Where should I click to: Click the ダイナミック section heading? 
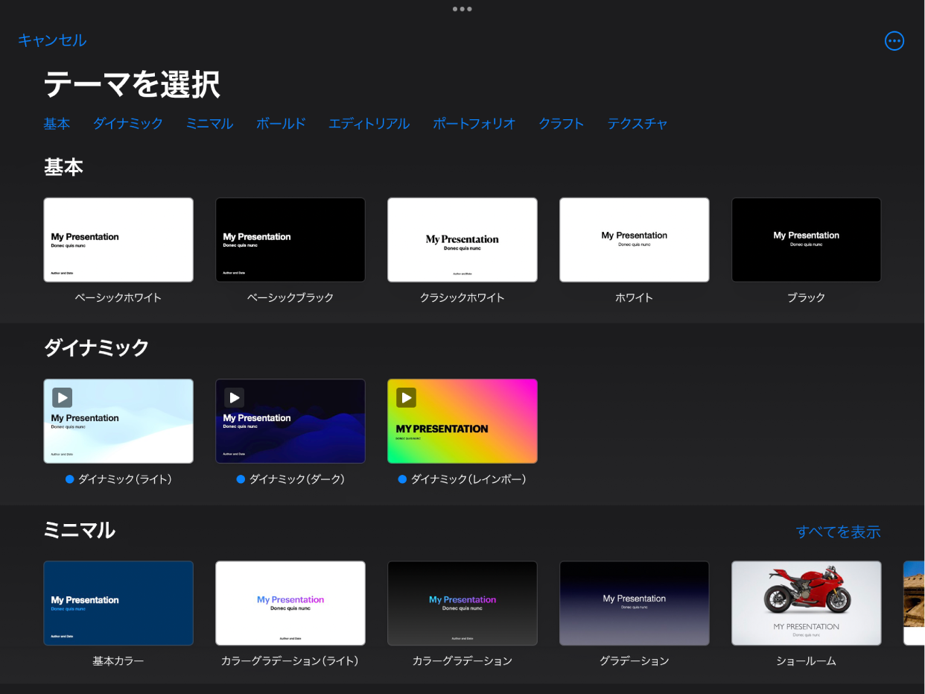pos(97,348)
